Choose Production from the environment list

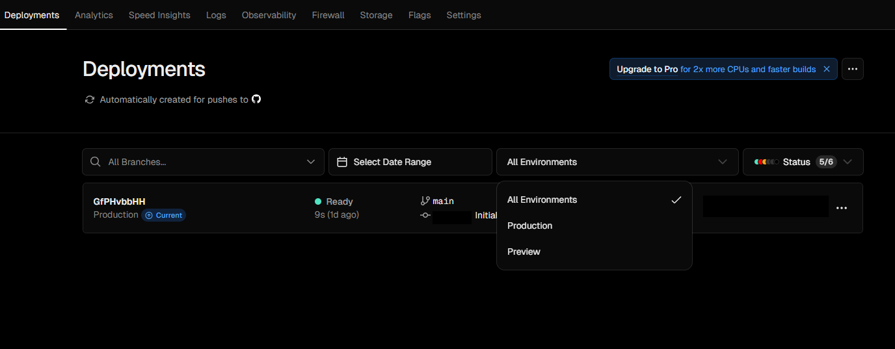(x=530, y=226)
